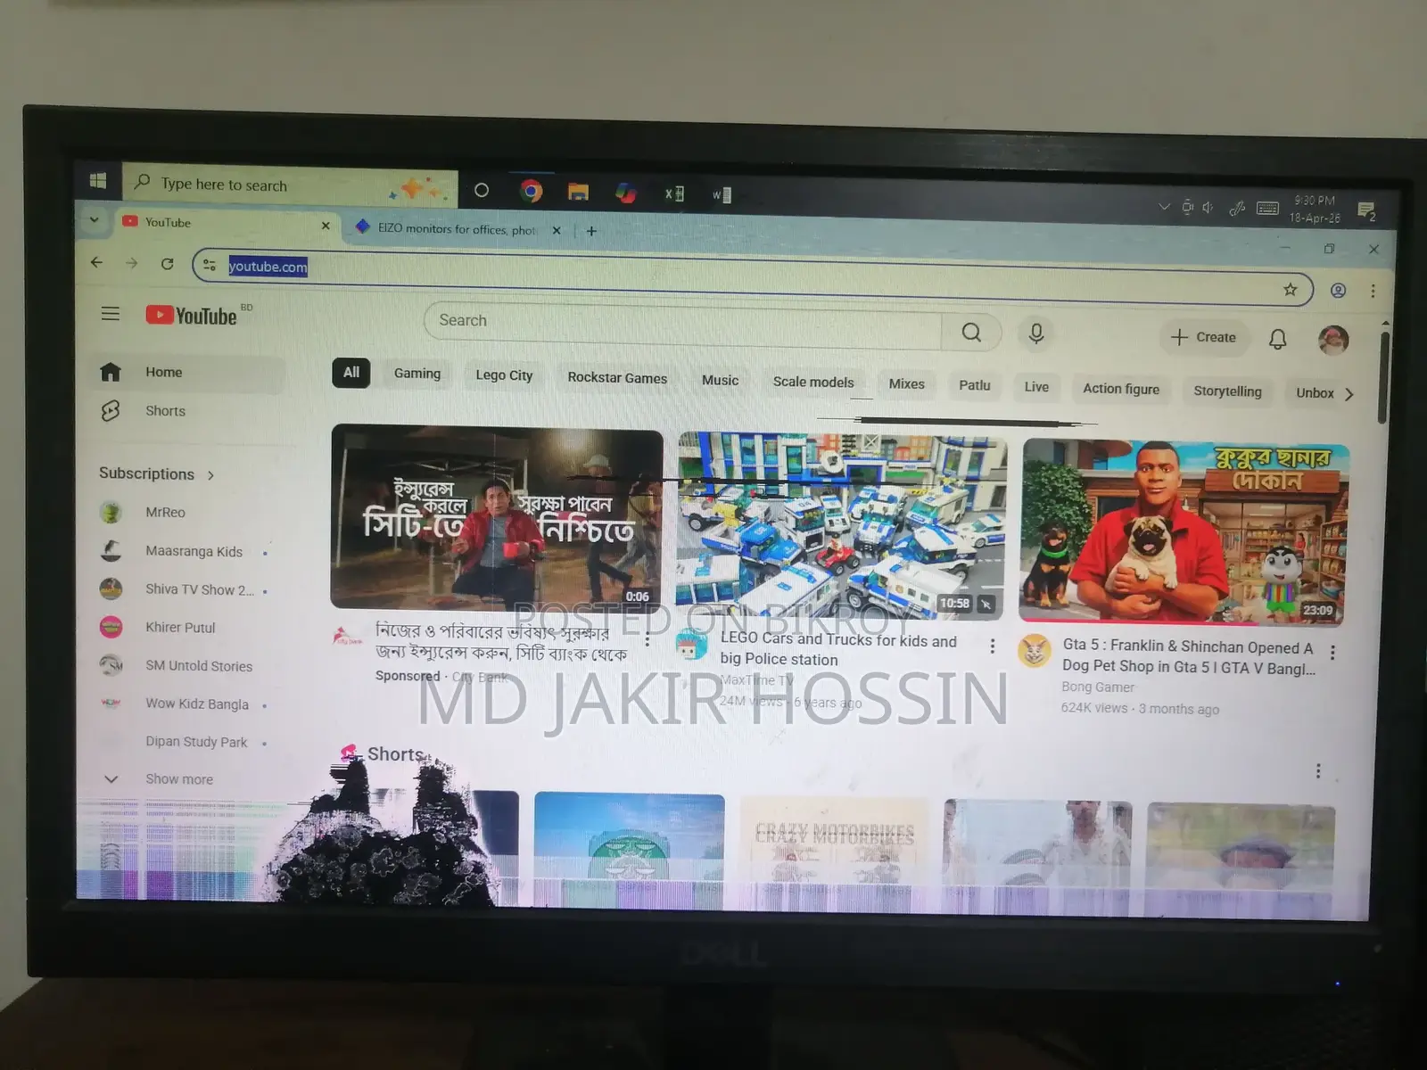Screen dimensions: 1427x1070
Task: Select the Rockstar Games filter chip
Action: click(617, 378)
